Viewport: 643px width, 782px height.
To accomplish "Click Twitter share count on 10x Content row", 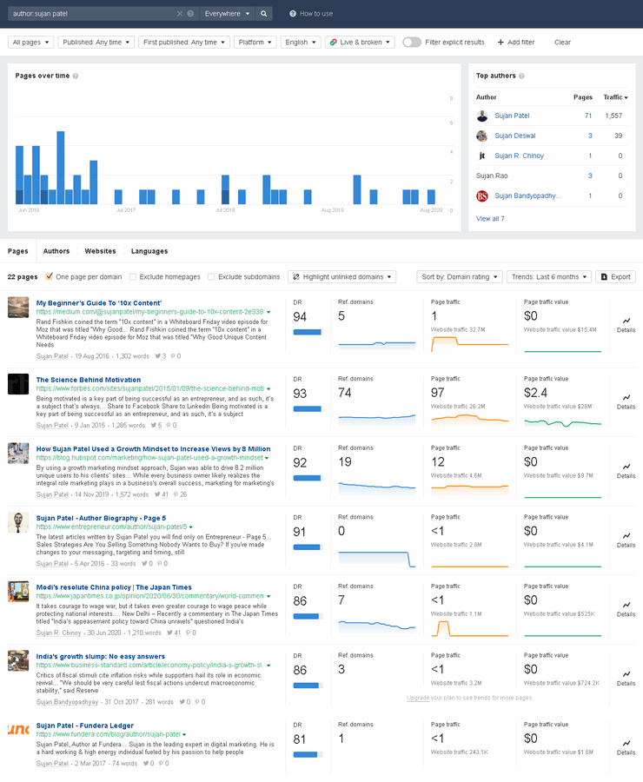I will [161, 356].
